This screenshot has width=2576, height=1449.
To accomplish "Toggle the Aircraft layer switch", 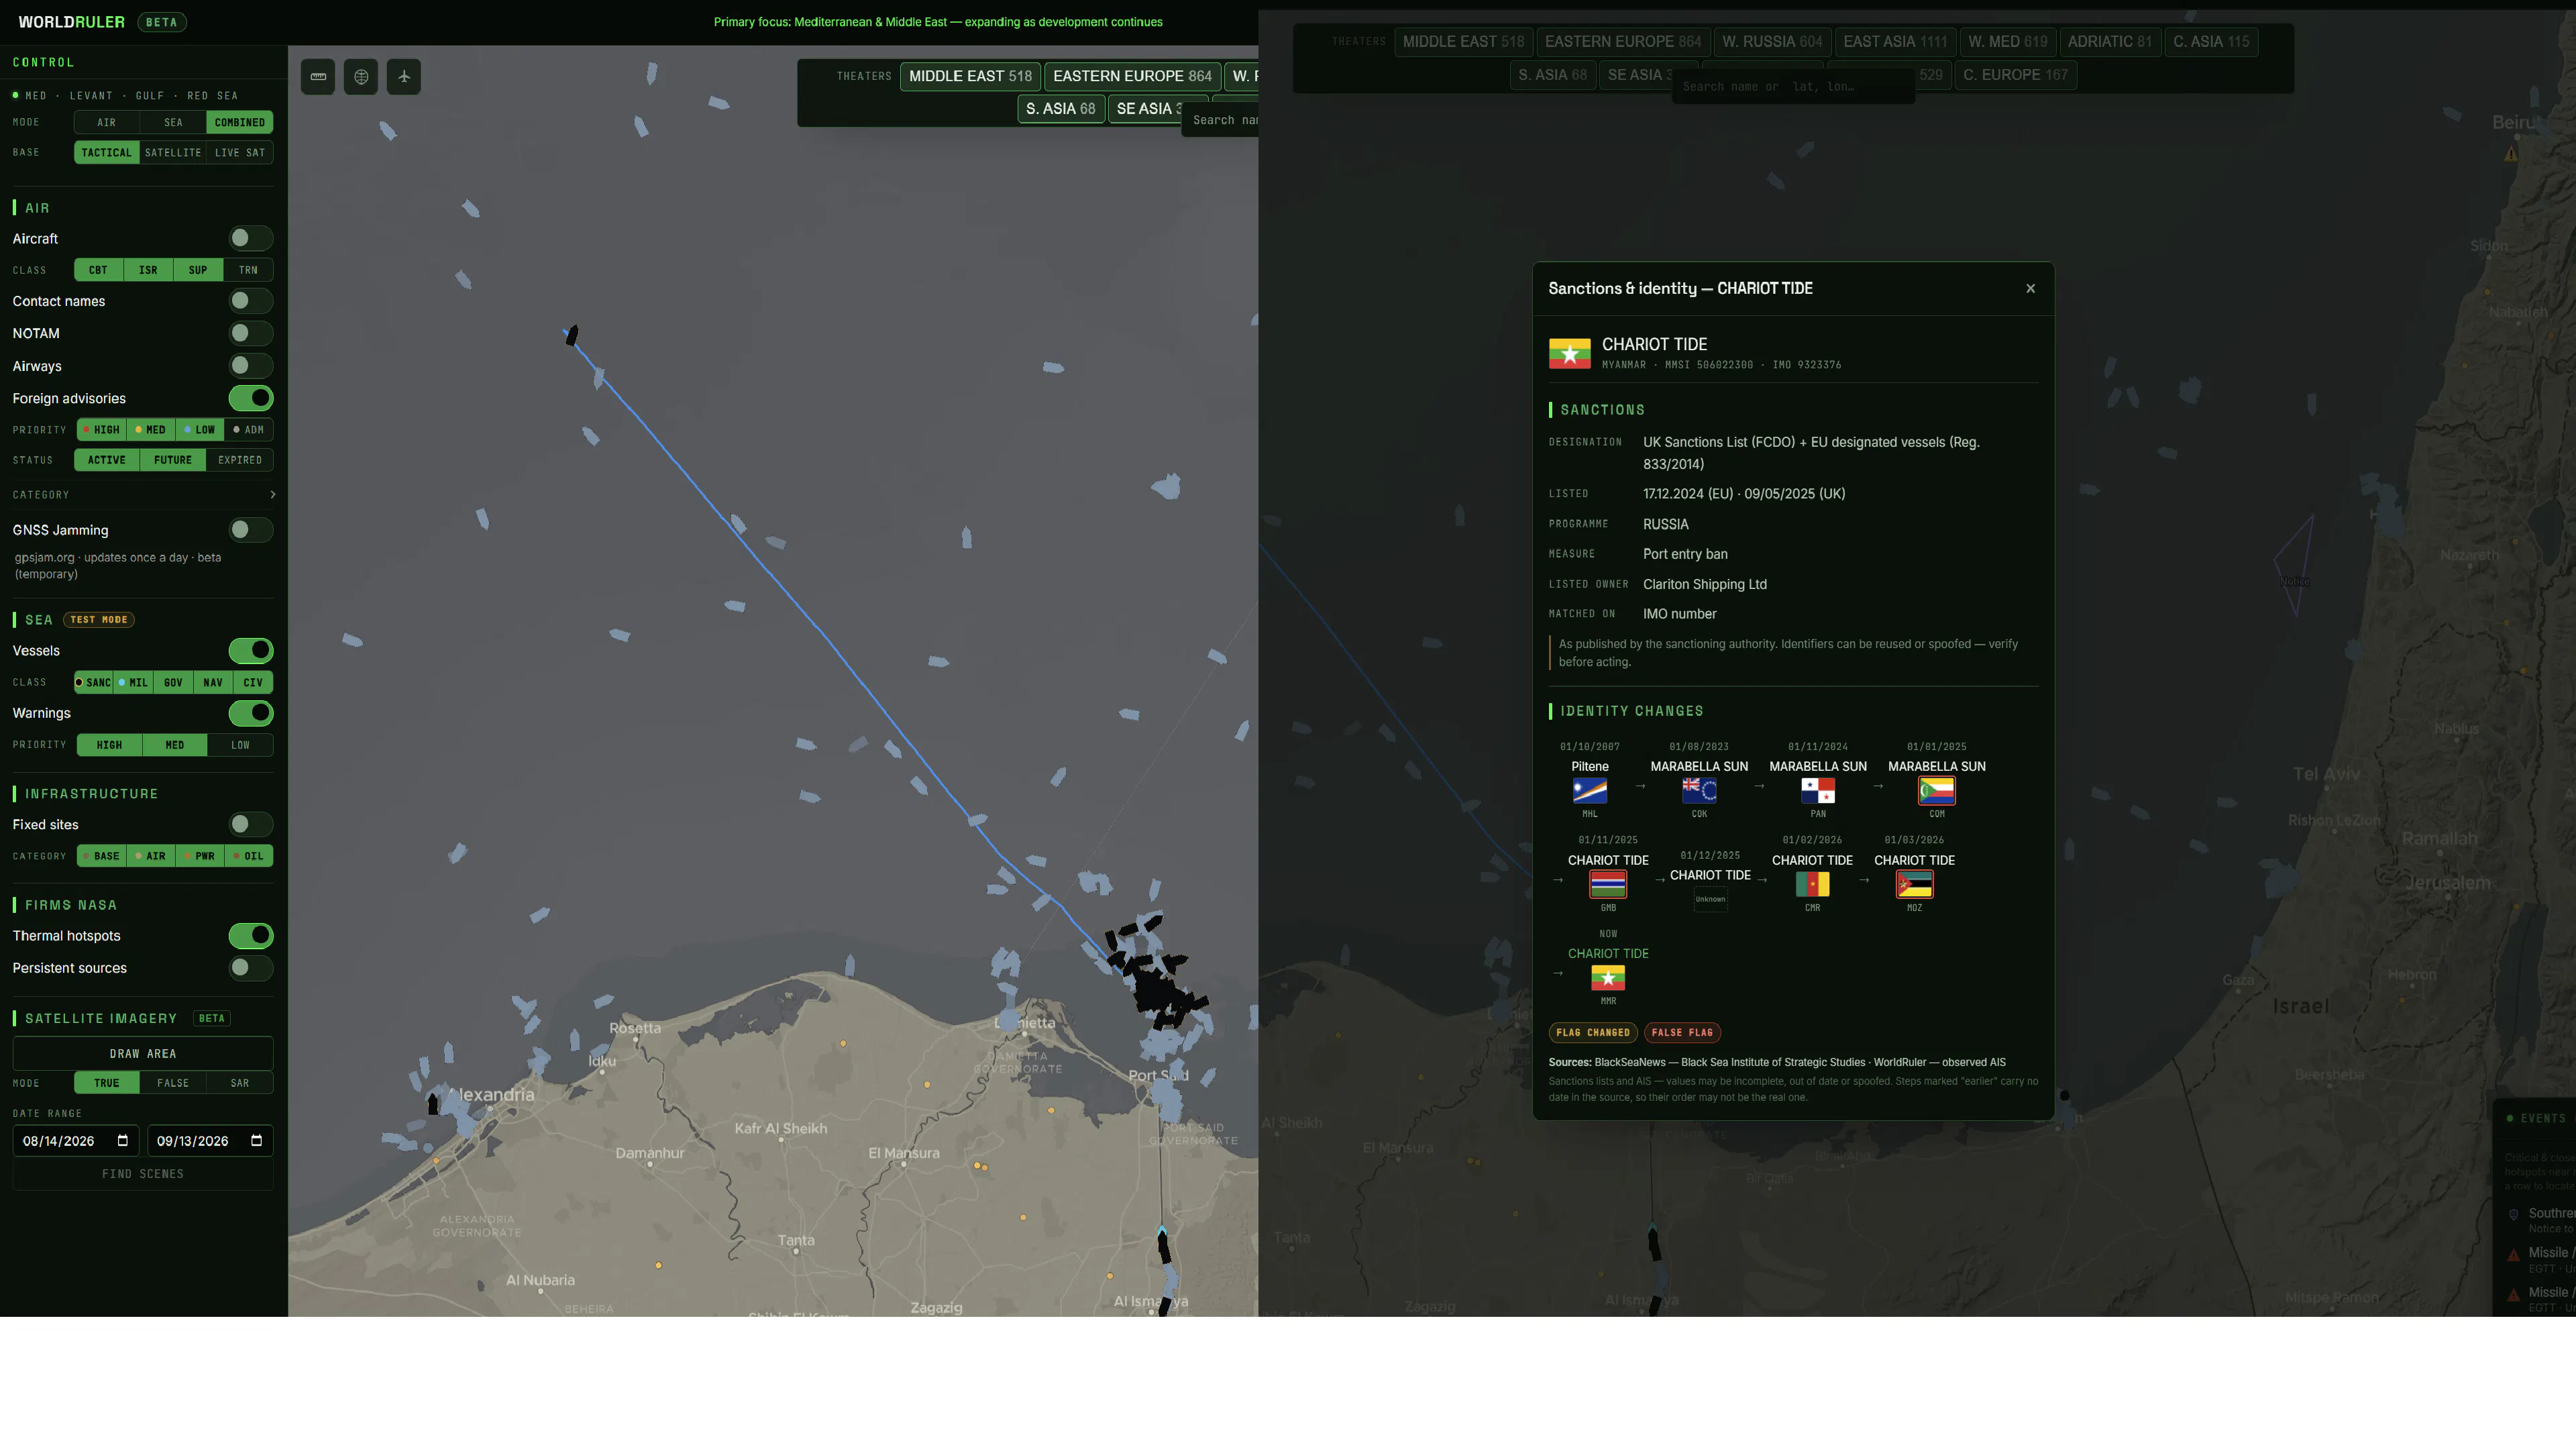I will 250,238.
